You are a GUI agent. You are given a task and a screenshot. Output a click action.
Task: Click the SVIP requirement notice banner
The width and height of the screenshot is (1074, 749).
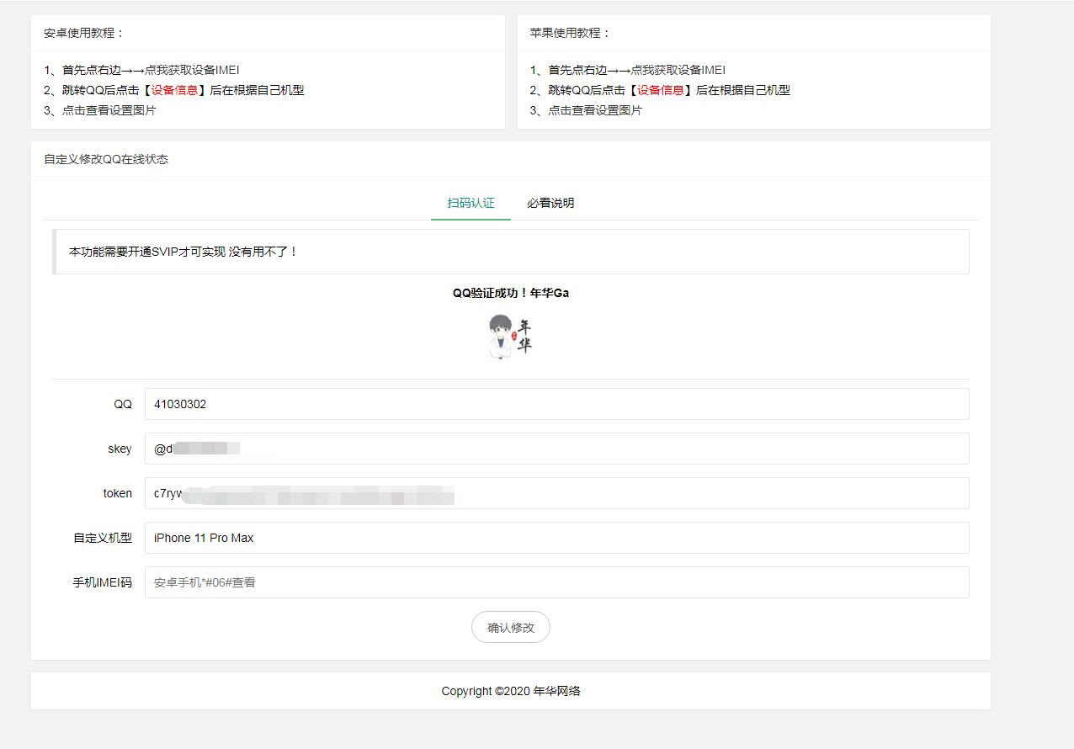coord(510,251)
